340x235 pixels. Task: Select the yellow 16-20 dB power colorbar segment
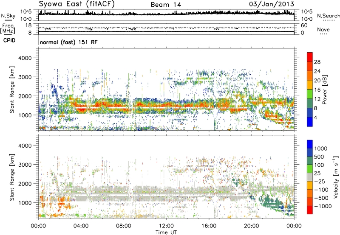coord(310,85)
